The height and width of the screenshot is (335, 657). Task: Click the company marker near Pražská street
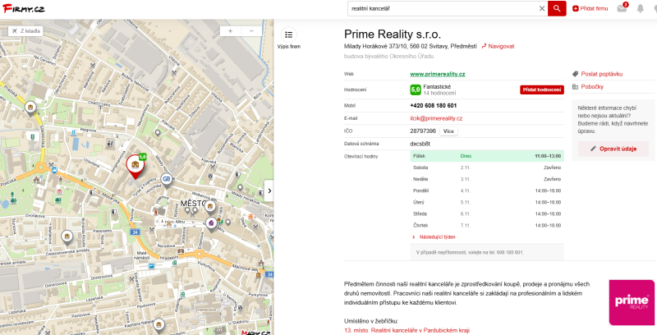pyautogui.click(x=30, y=108)
